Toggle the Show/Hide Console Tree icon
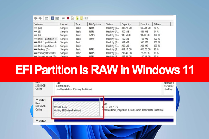The image size is (209, 139). pos(46,18)
